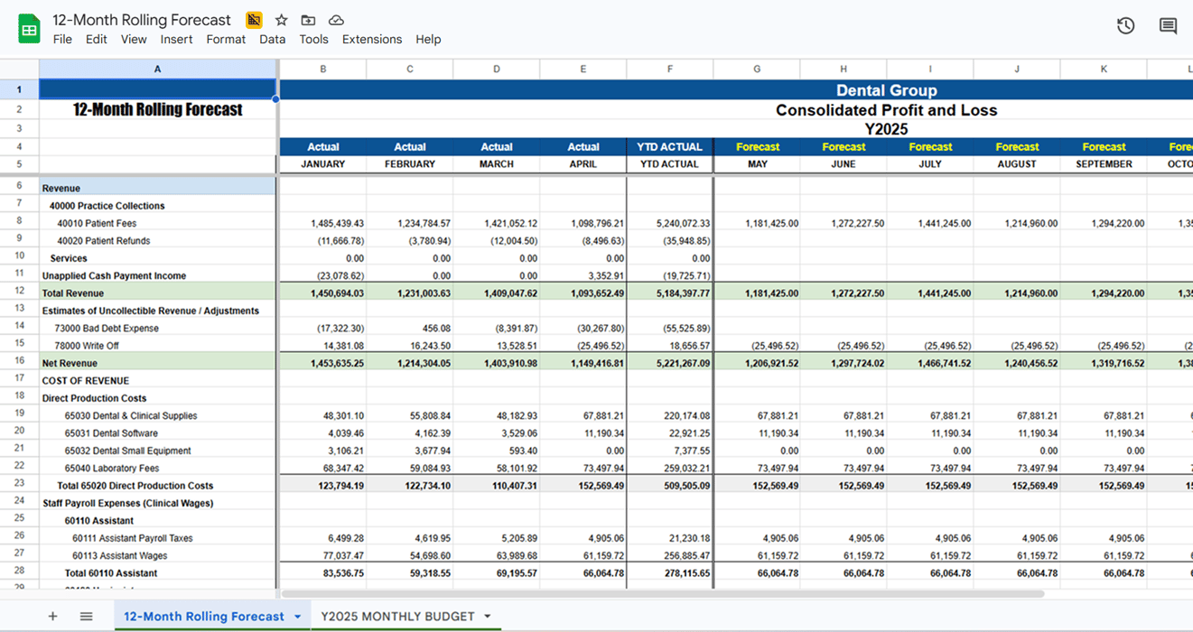Check the cloud save status icon

point(336,20)
